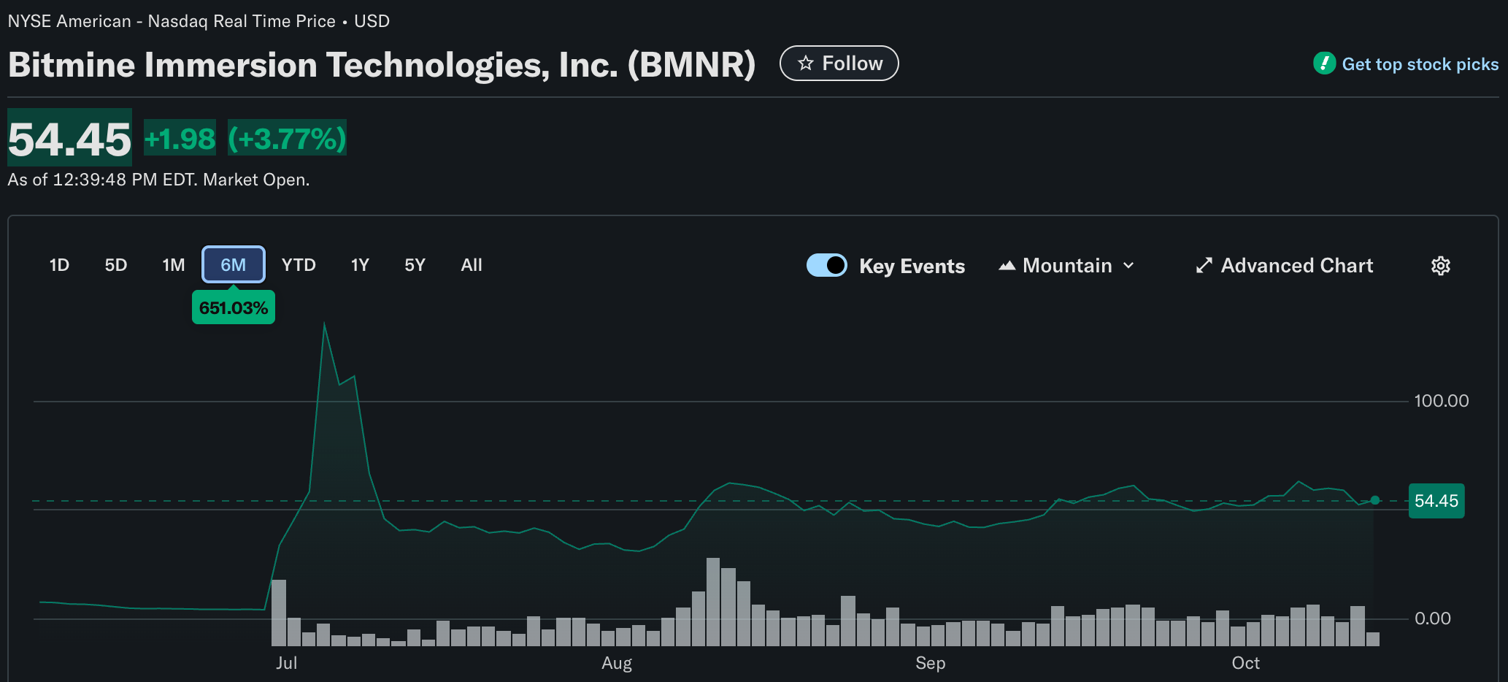Click the green current-price dot on the chart
The height and width of the screenshot is (682, 1508).
pos(1375,500)
